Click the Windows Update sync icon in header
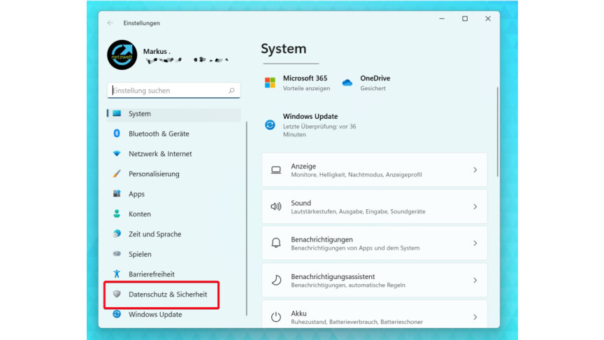The width and height of the screenshot is (604, 340). click(x=270, y=125)
